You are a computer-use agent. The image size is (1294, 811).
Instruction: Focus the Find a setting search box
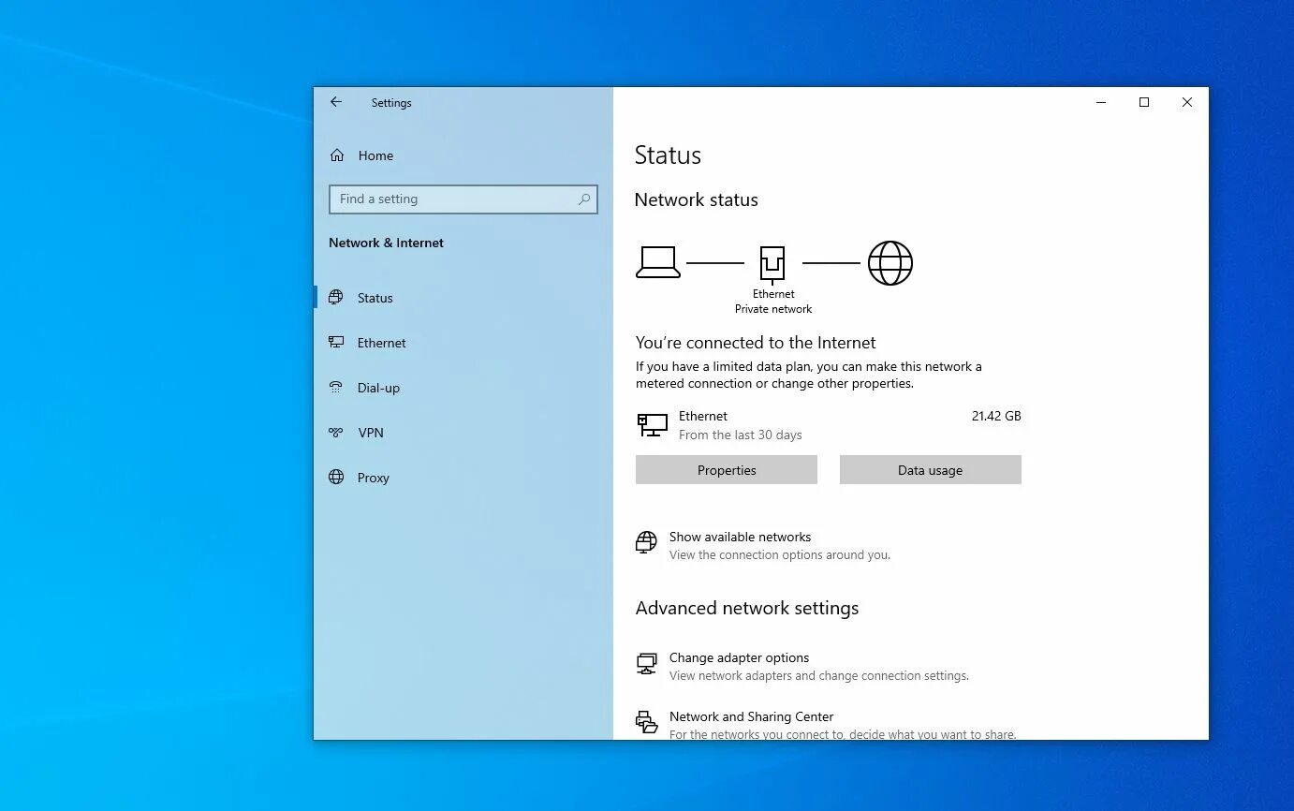click(463, 199)
